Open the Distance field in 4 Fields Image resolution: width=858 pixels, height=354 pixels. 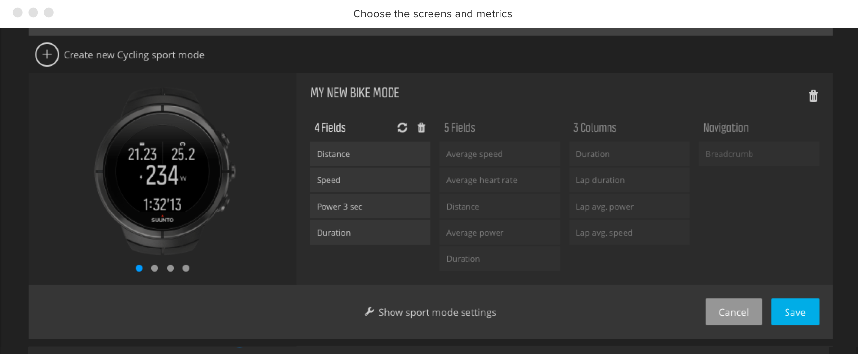[x=370, y=154]
